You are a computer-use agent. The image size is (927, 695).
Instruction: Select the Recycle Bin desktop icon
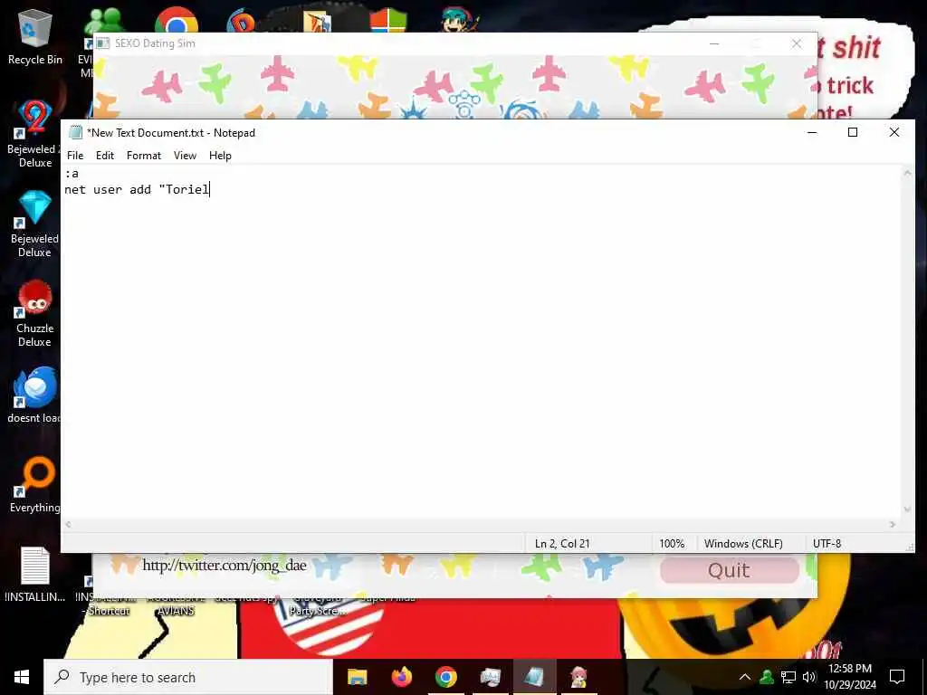coord(35,36)
